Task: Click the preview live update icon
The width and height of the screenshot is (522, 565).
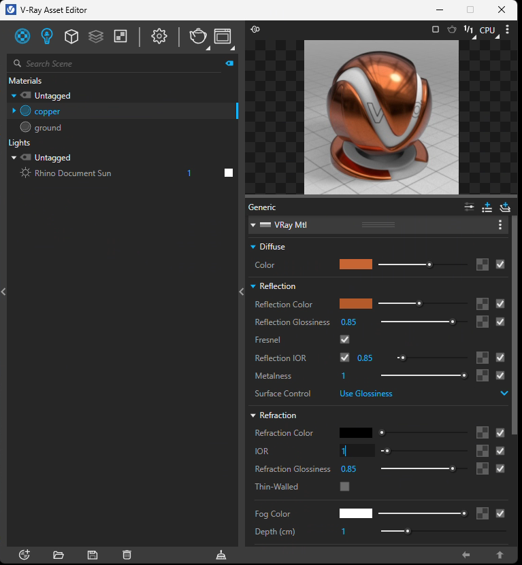Action: pos(255,29)
